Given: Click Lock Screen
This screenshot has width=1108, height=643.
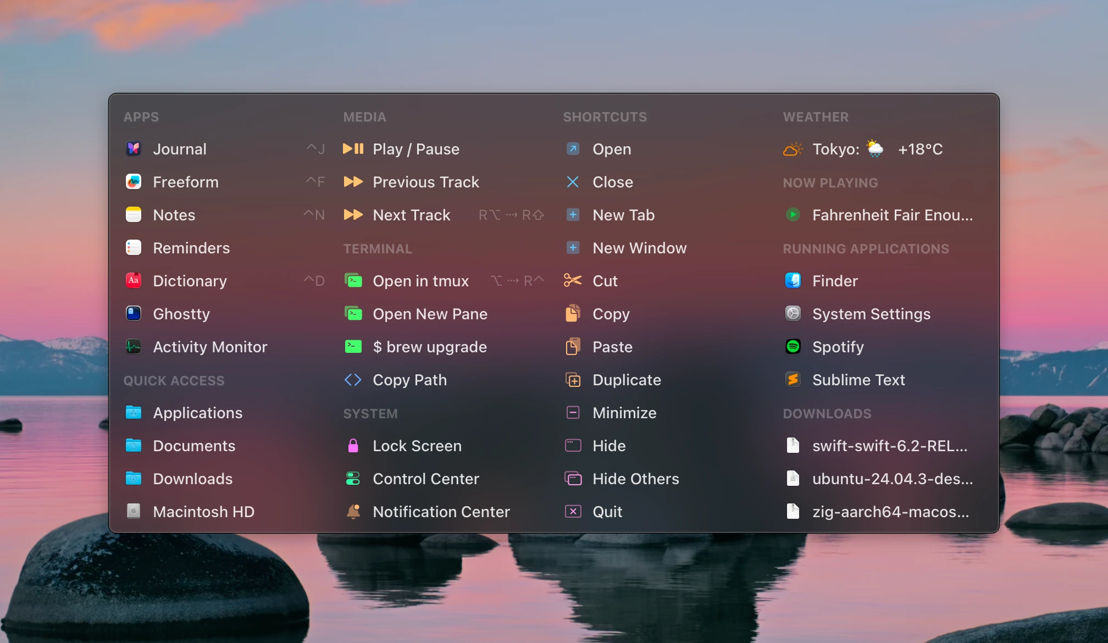Looking at the screenshot, I should pos(417,446).
